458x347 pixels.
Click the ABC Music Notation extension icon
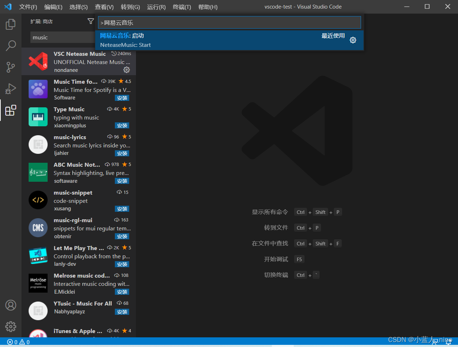(38, 172)
